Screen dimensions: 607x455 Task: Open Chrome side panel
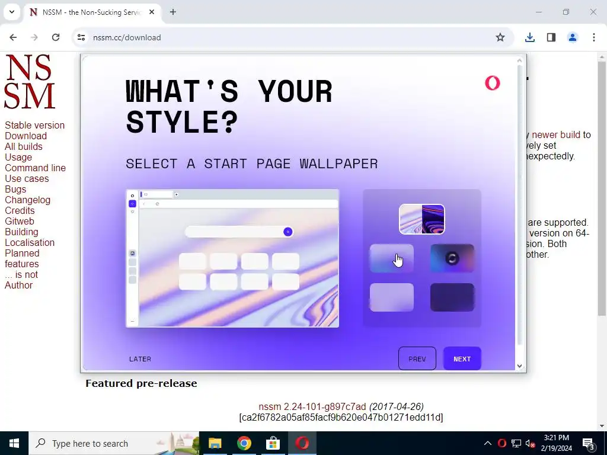[x=551, y=37]
